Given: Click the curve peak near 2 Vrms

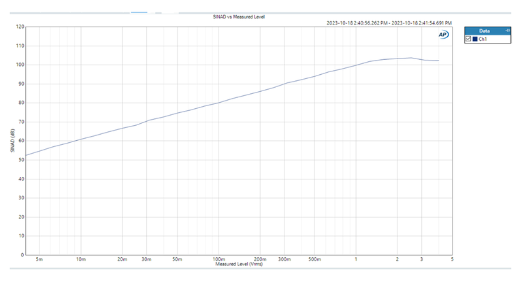Looking at the screenshot, I should [410, 58].
